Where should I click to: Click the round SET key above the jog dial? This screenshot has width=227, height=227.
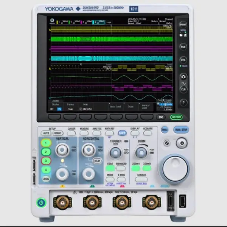(182, 143)
